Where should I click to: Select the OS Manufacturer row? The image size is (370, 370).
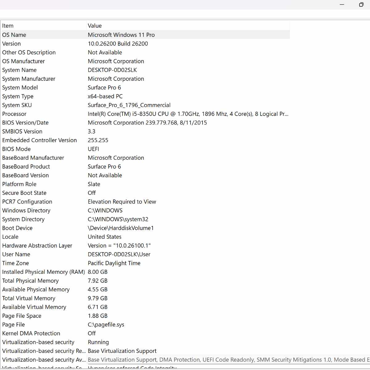pyautogui.click(x=145, y=61)
